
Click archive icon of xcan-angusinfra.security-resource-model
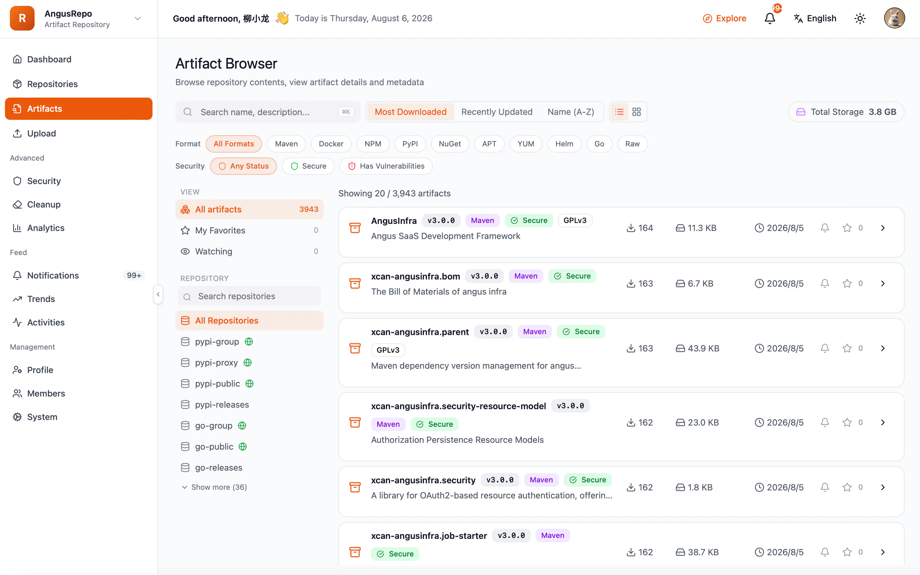(355, 422)
